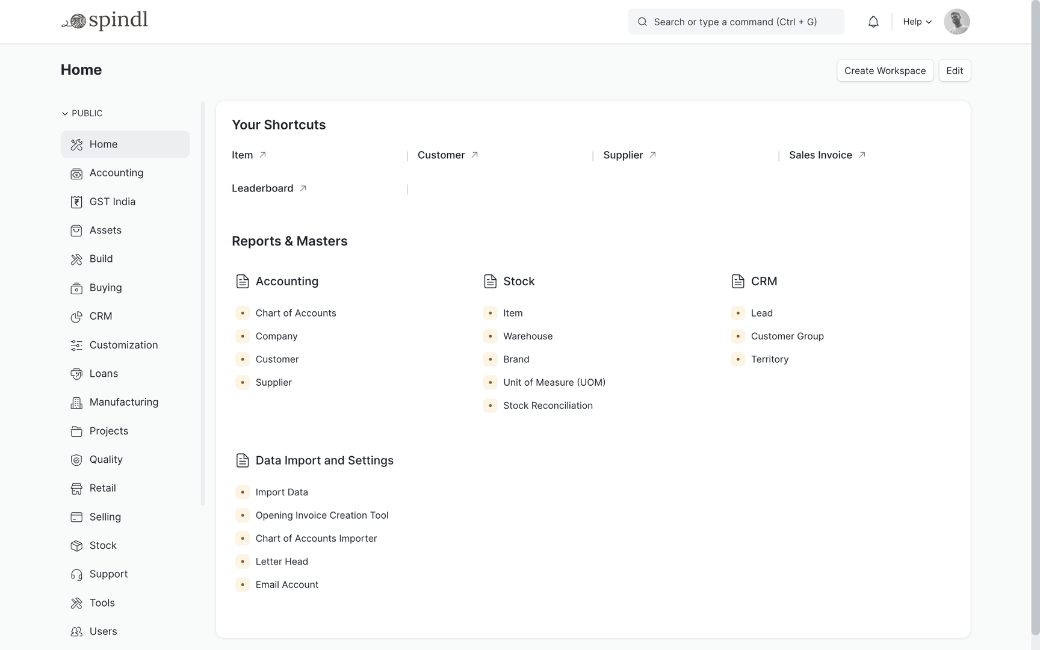Open the GST India workspace

click(x=125, y=202)
